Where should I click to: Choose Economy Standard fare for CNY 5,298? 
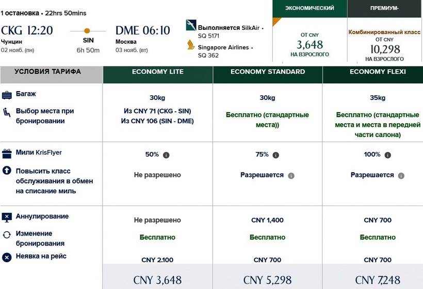(267, 280)
